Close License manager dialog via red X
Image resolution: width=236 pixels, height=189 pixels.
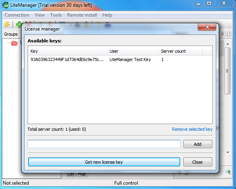(x=207, y=27)
